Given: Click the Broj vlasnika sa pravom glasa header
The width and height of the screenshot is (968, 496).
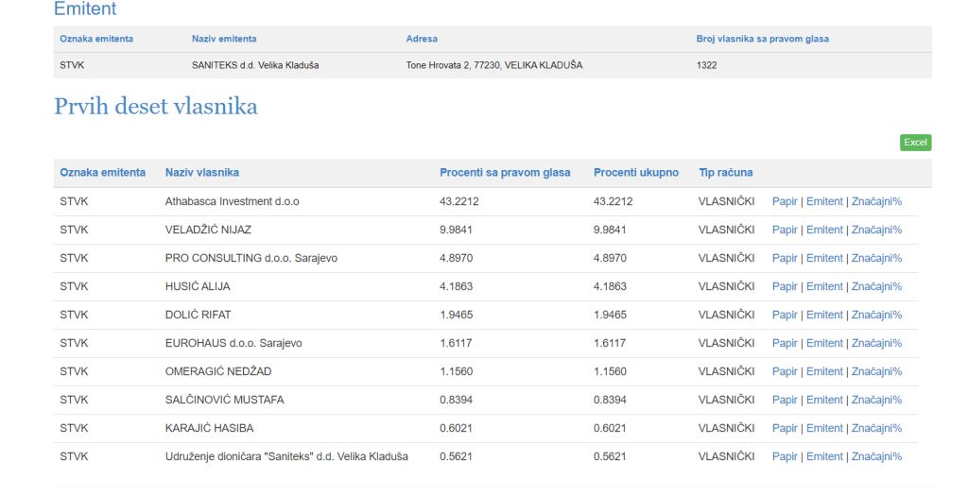Looking at the screenshot, I should (x=762, y=39).
